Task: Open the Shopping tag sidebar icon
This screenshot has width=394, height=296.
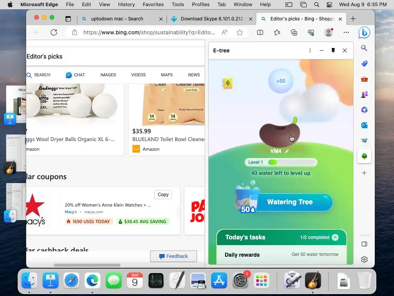Action: (364, 64)
